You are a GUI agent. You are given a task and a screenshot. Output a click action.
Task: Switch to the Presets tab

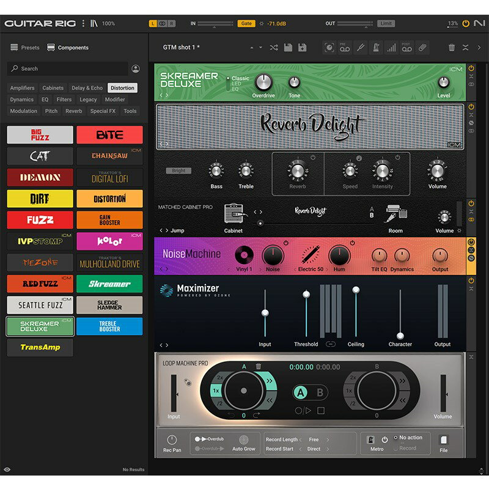[25, 48]
